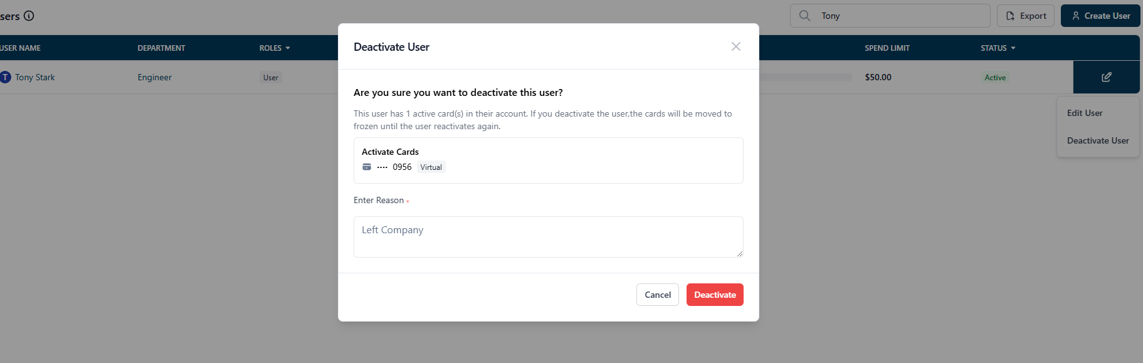Click the spend limit progress bar
Image resolution: width=1143 pixels, height=363 pixels.
[805, 77]
